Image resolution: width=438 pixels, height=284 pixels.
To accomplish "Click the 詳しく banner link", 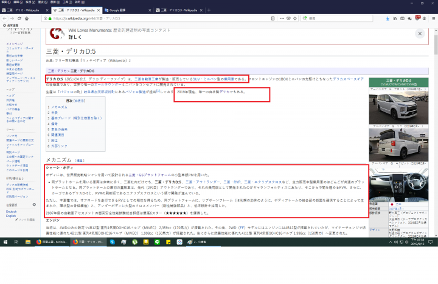I will [75, 37].
